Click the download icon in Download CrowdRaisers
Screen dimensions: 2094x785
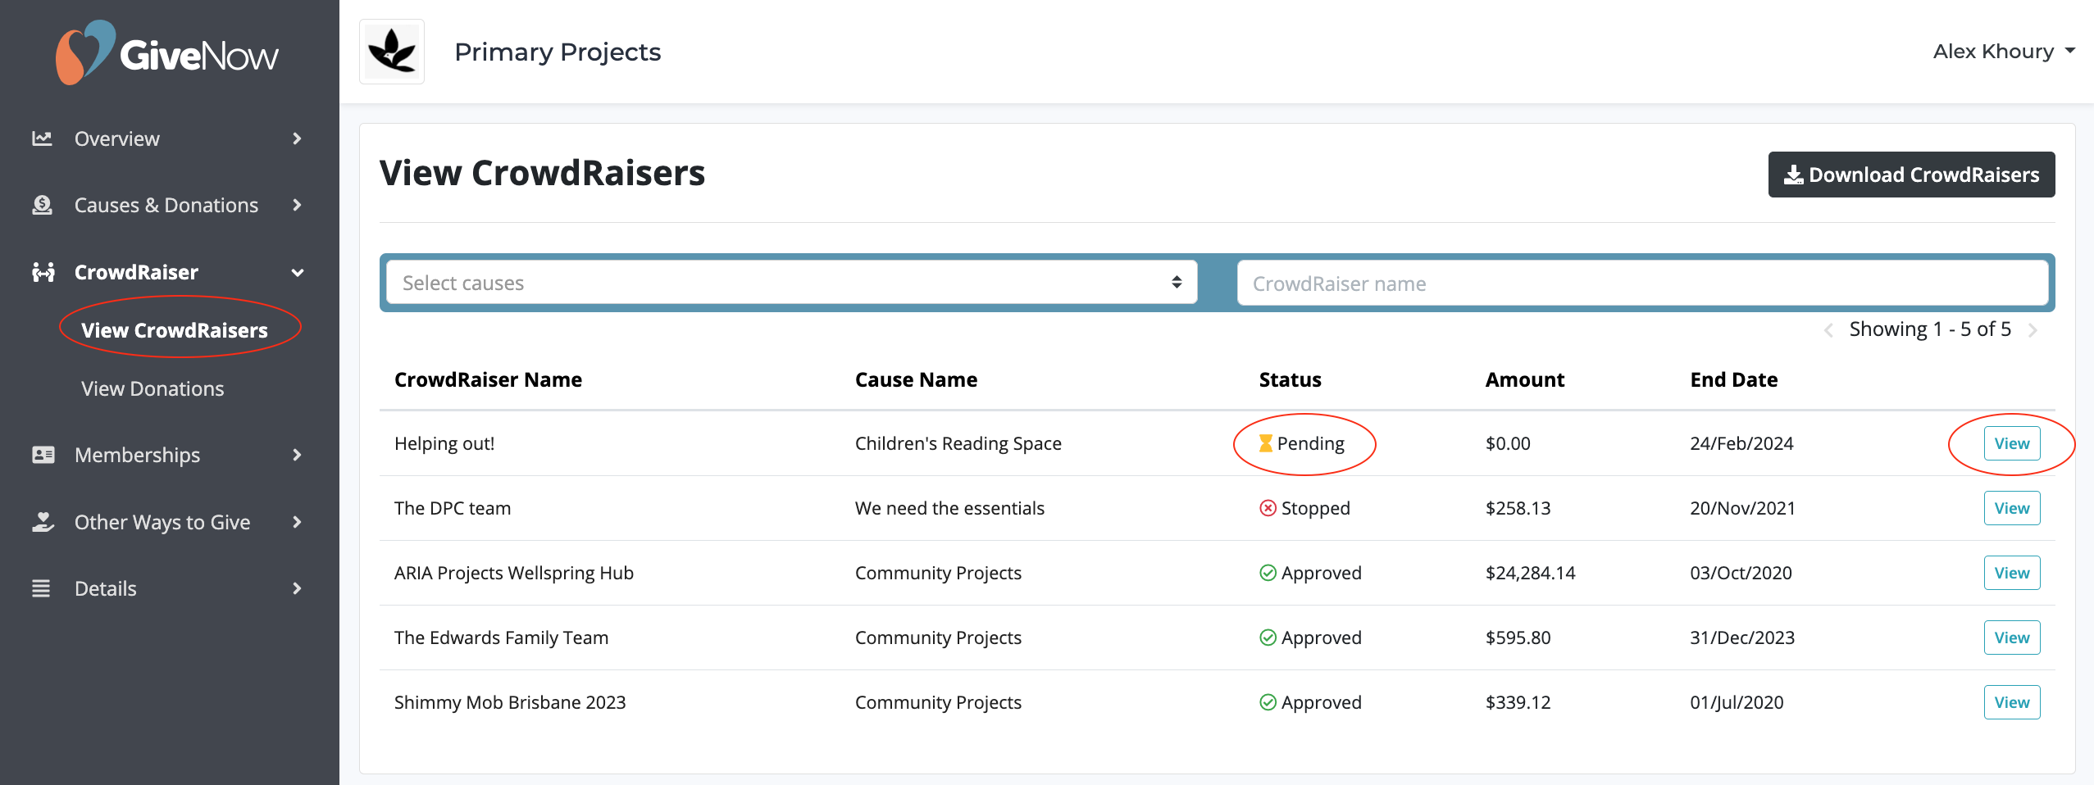point(1793,175)
